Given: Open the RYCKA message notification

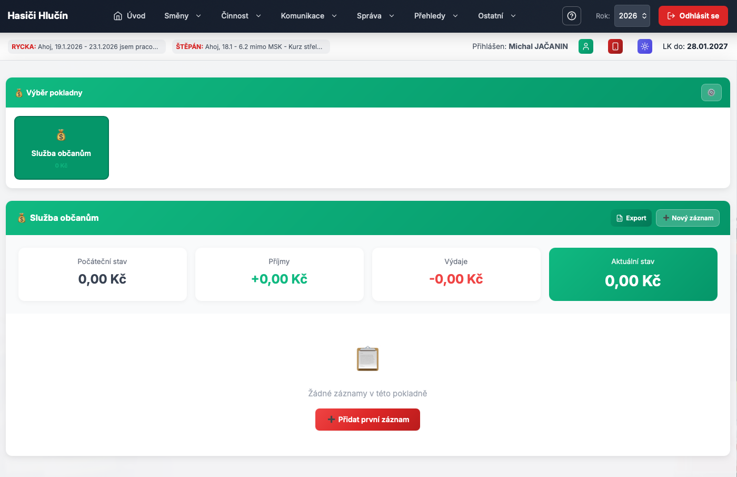Looking at the screenshot, I should (x=86, y=47).
